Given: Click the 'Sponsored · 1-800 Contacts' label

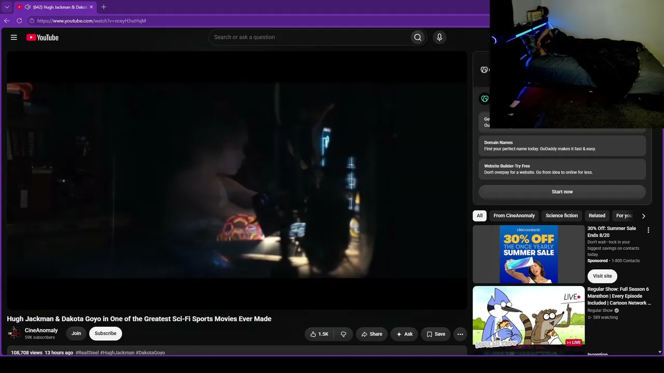Looking at the screenshot, I should tap(614, 261).
